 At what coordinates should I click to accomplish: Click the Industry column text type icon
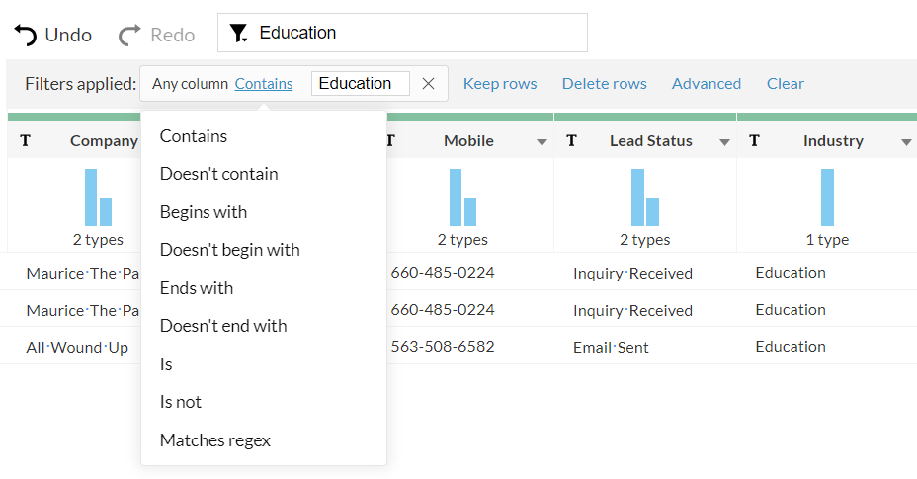coord(754,141)
